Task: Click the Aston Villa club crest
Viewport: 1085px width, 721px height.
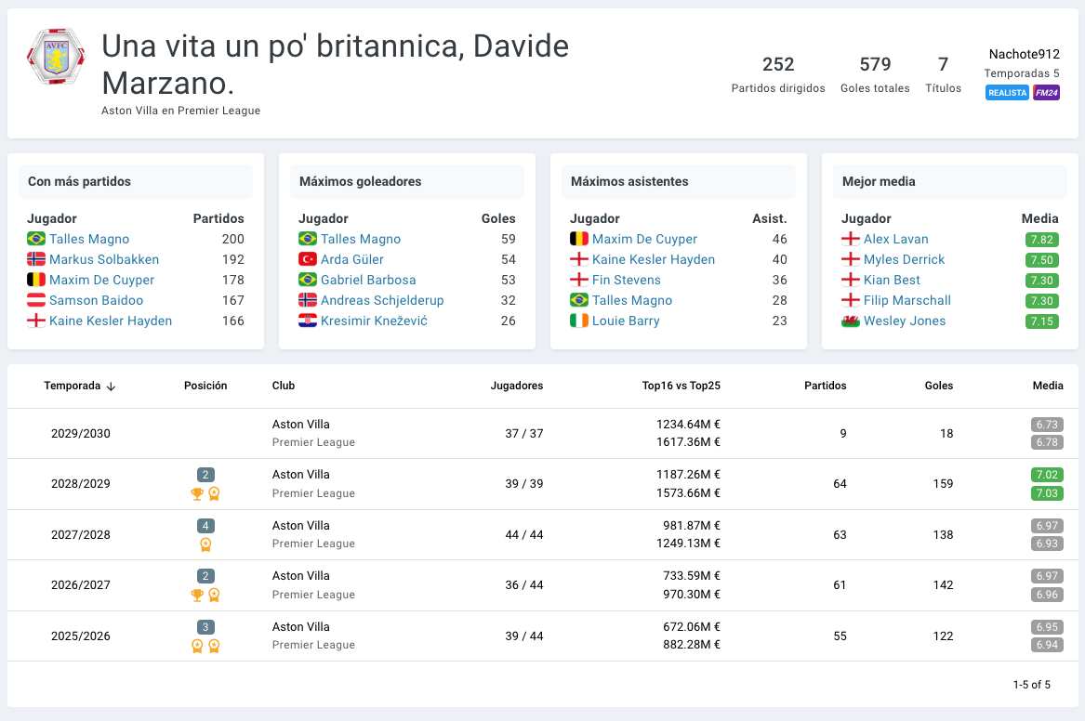Action: [56, 56]
